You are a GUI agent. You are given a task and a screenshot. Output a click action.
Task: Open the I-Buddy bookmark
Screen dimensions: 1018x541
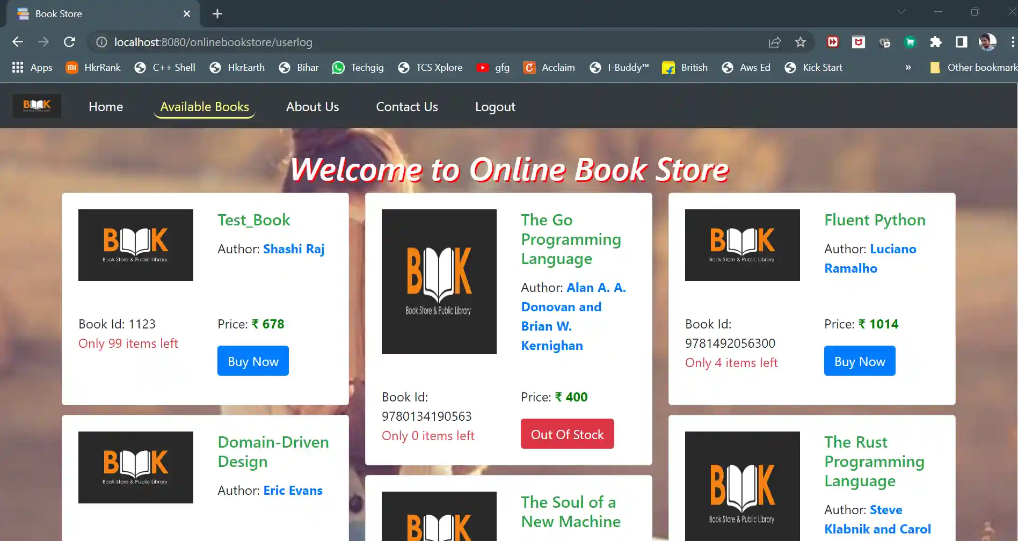pos(619,68)
